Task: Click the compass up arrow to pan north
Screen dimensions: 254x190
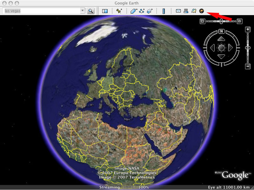Action: point(221,39)
